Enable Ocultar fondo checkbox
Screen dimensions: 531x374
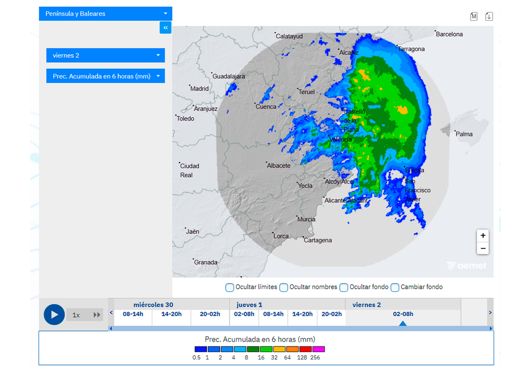click(344, 287)
